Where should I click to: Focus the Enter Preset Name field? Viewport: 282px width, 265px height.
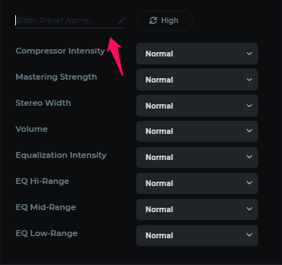point(70,21)
